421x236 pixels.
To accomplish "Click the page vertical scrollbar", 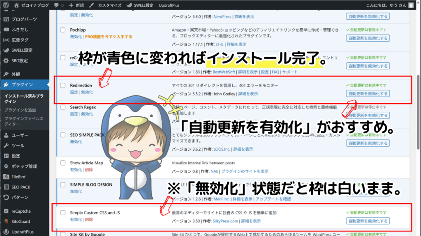I will click(x=419, y=112).
